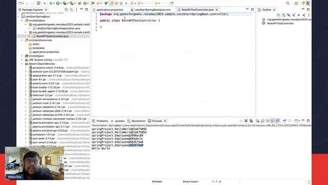328x185 pixels.
Task: Click the tip lightbulb icon in status bar
Action: (309, 182)
